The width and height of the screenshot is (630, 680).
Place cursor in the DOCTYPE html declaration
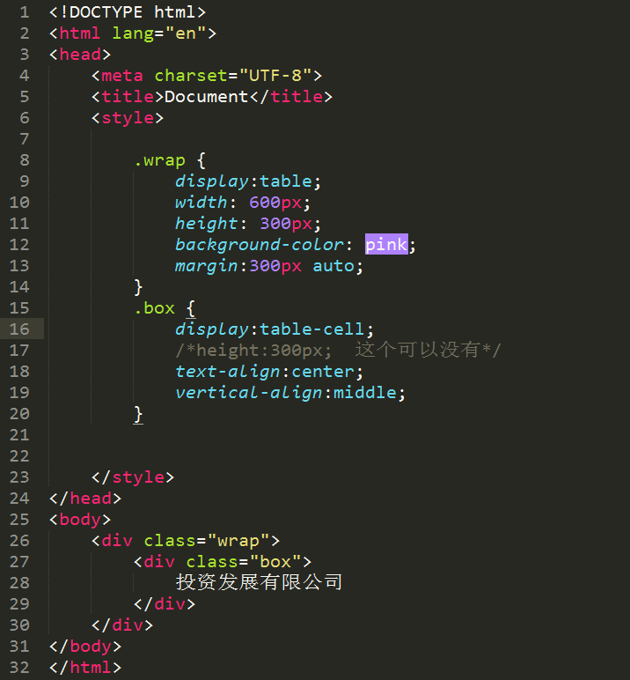coord(128,12)
